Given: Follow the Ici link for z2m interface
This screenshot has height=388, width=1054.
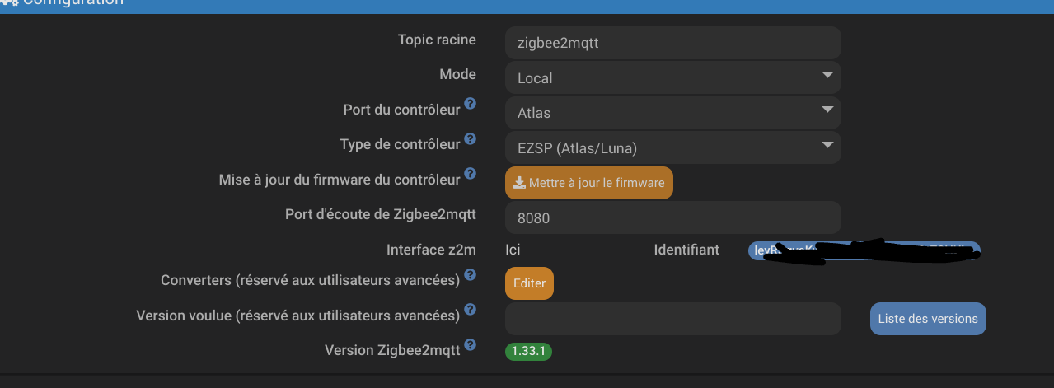Looking at the screenshot, I should coord(513,250).
